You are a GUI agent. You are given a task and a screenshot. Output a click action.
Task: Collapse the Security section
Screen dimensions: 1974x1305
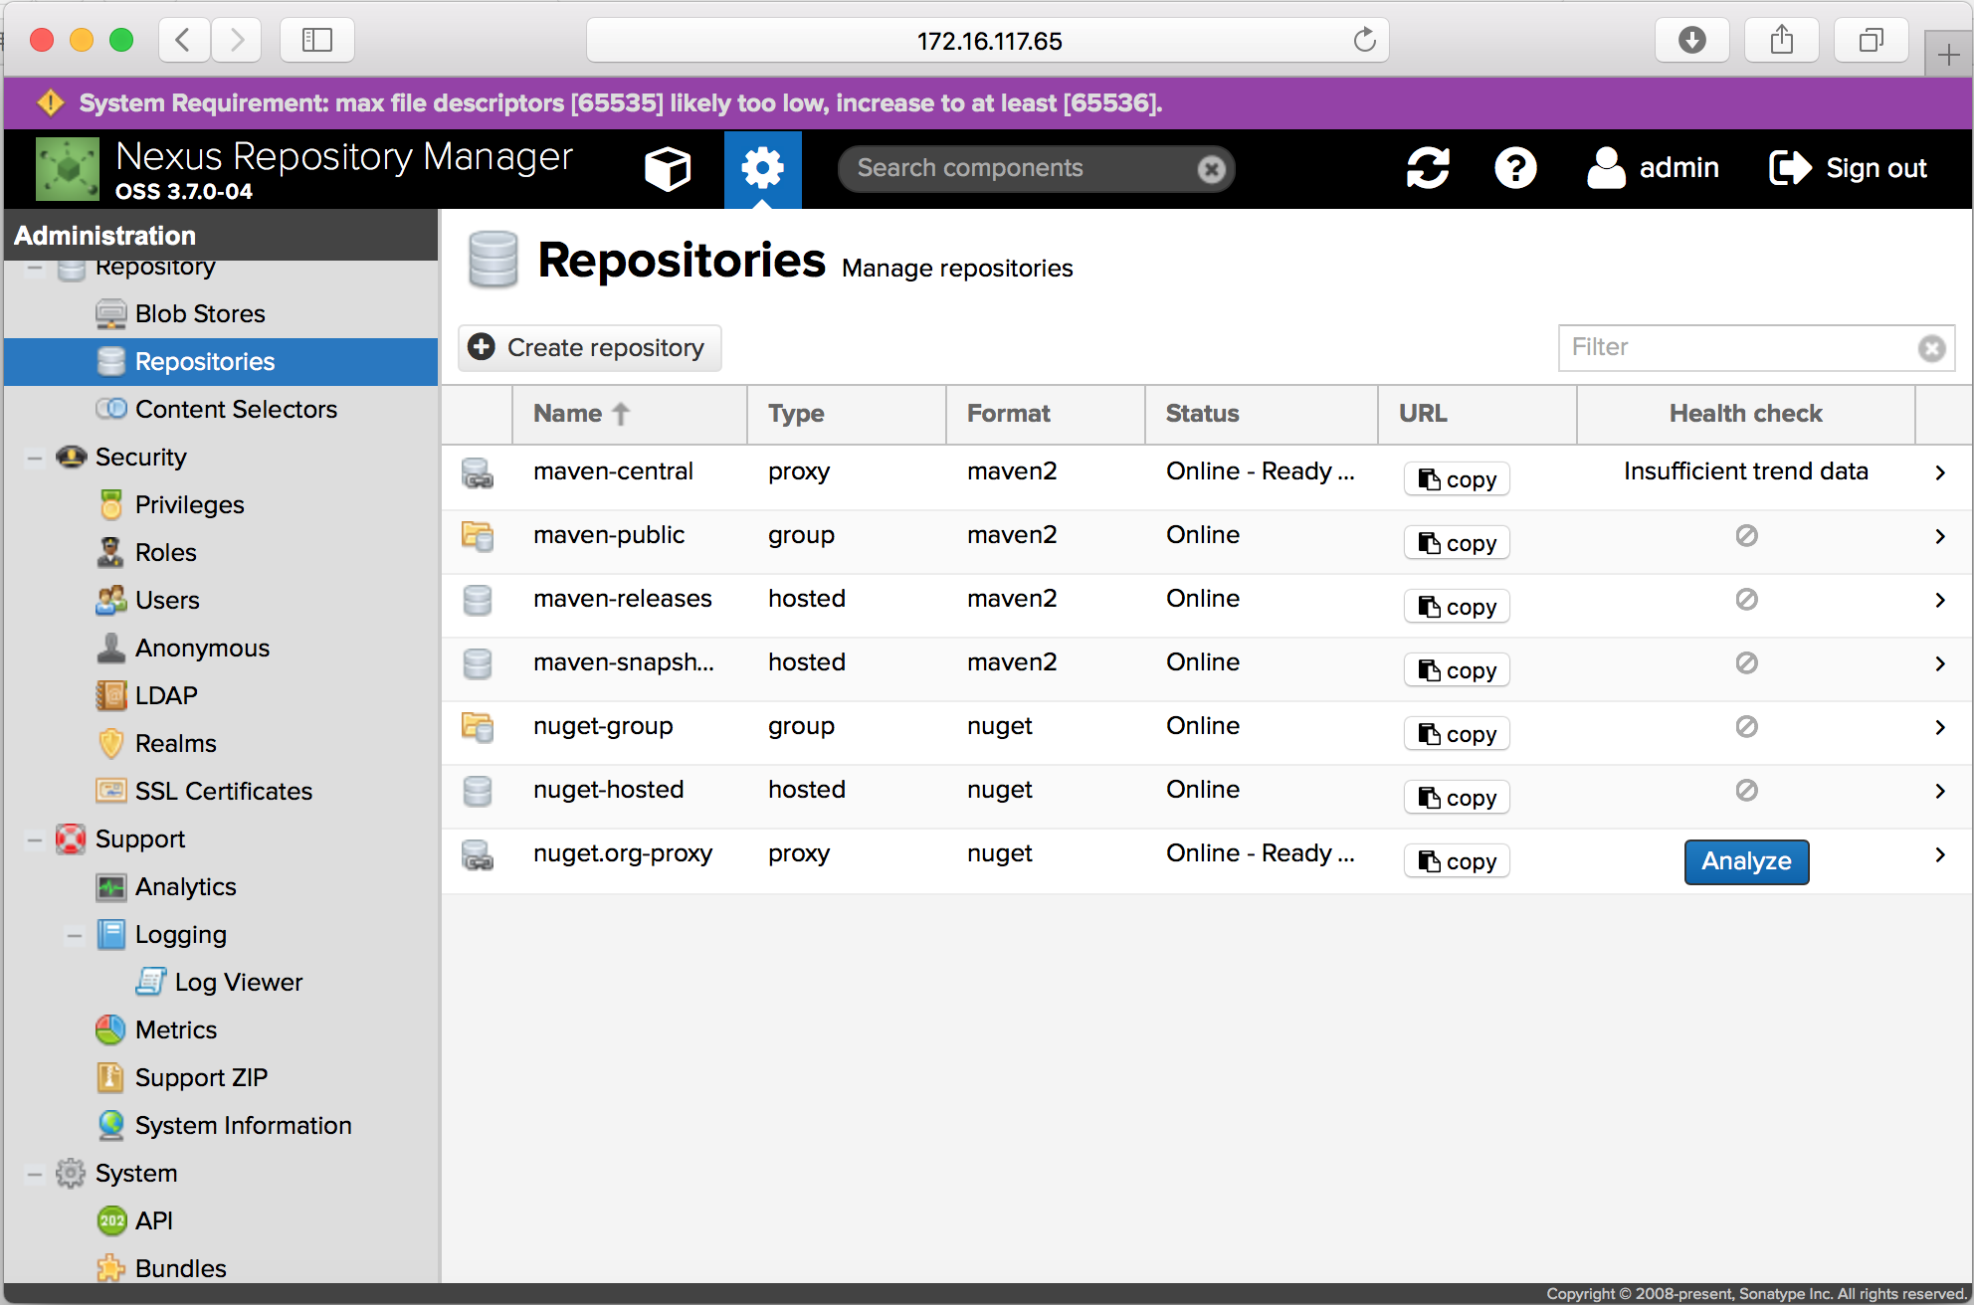pos(34,457)
